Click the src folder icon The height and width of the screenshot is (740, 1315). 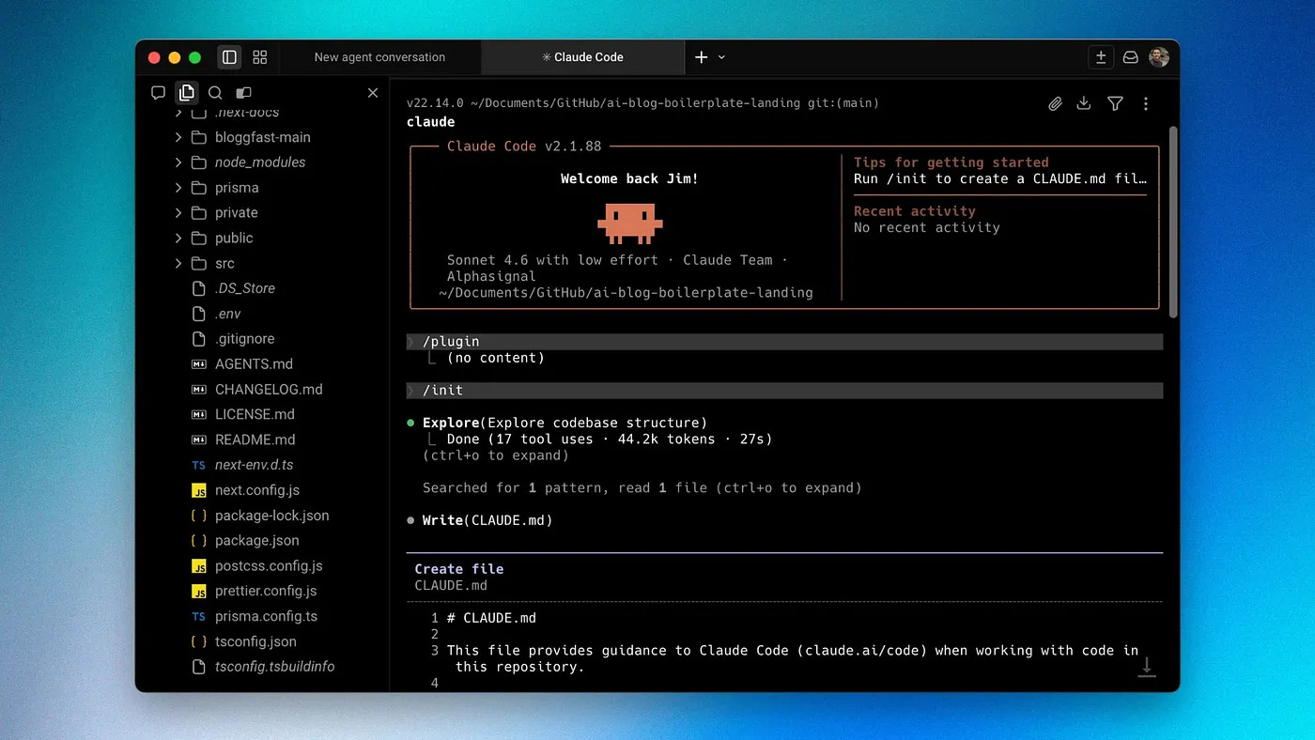tap(198, 264)
